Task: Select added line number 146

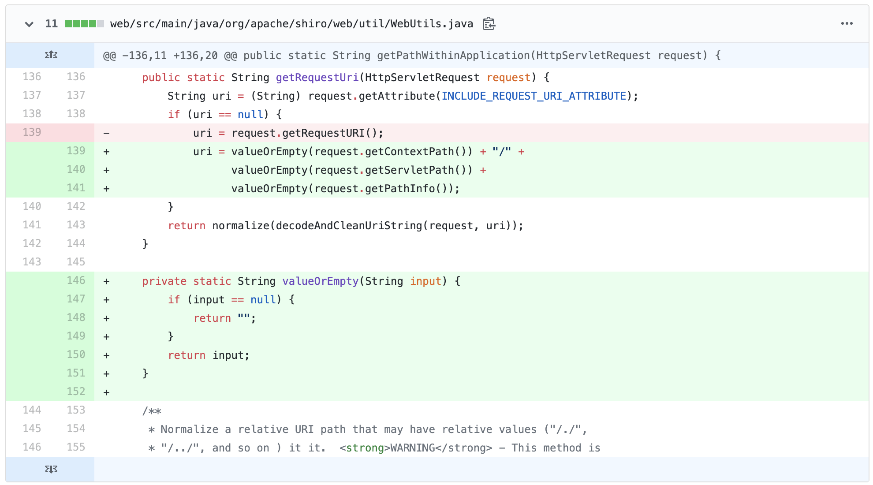Action: (x=76, y=280)
